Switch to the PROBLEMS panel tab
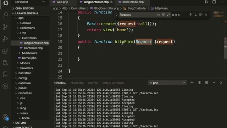The width and height of the screenshot is (227, 128). coord(77,83)
